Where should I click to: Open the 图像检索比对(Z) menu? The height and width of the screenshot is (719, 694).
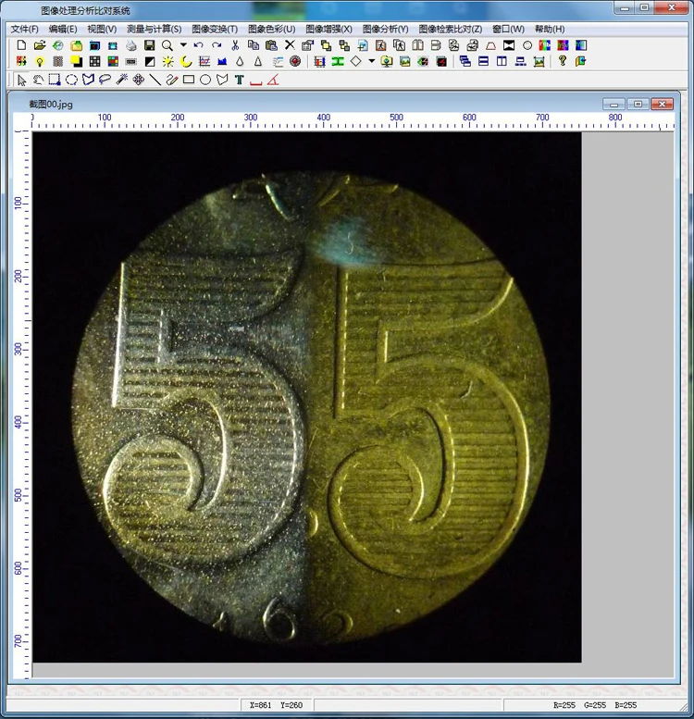pos(450,30)
